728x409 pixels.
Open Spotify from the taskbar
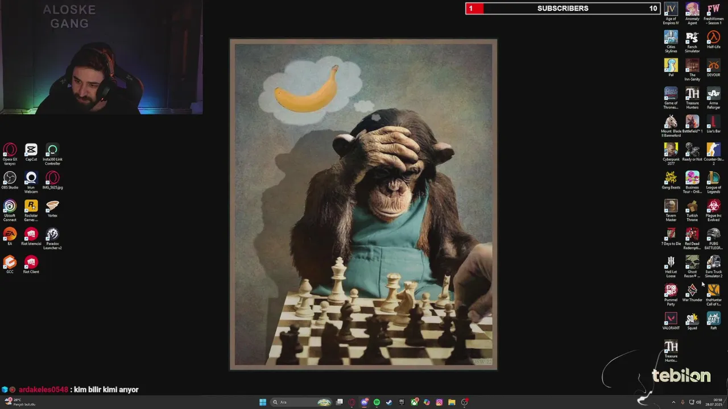point(377,402)
